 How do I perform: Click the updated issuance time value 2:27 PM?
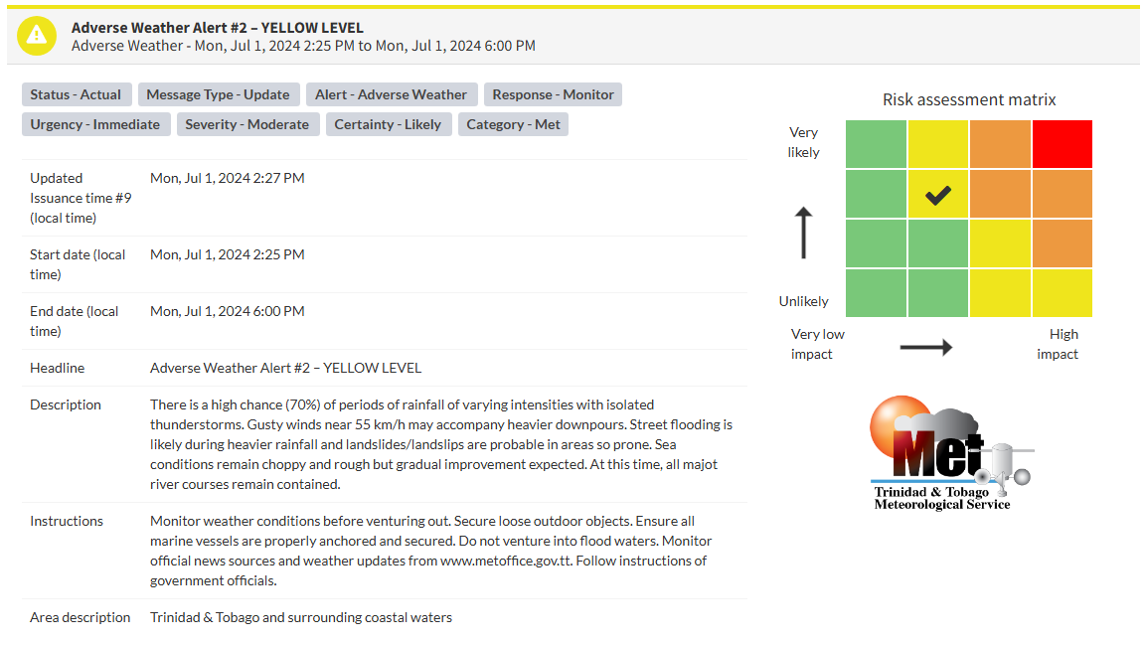pyautogui.click(x=227, y=178)
